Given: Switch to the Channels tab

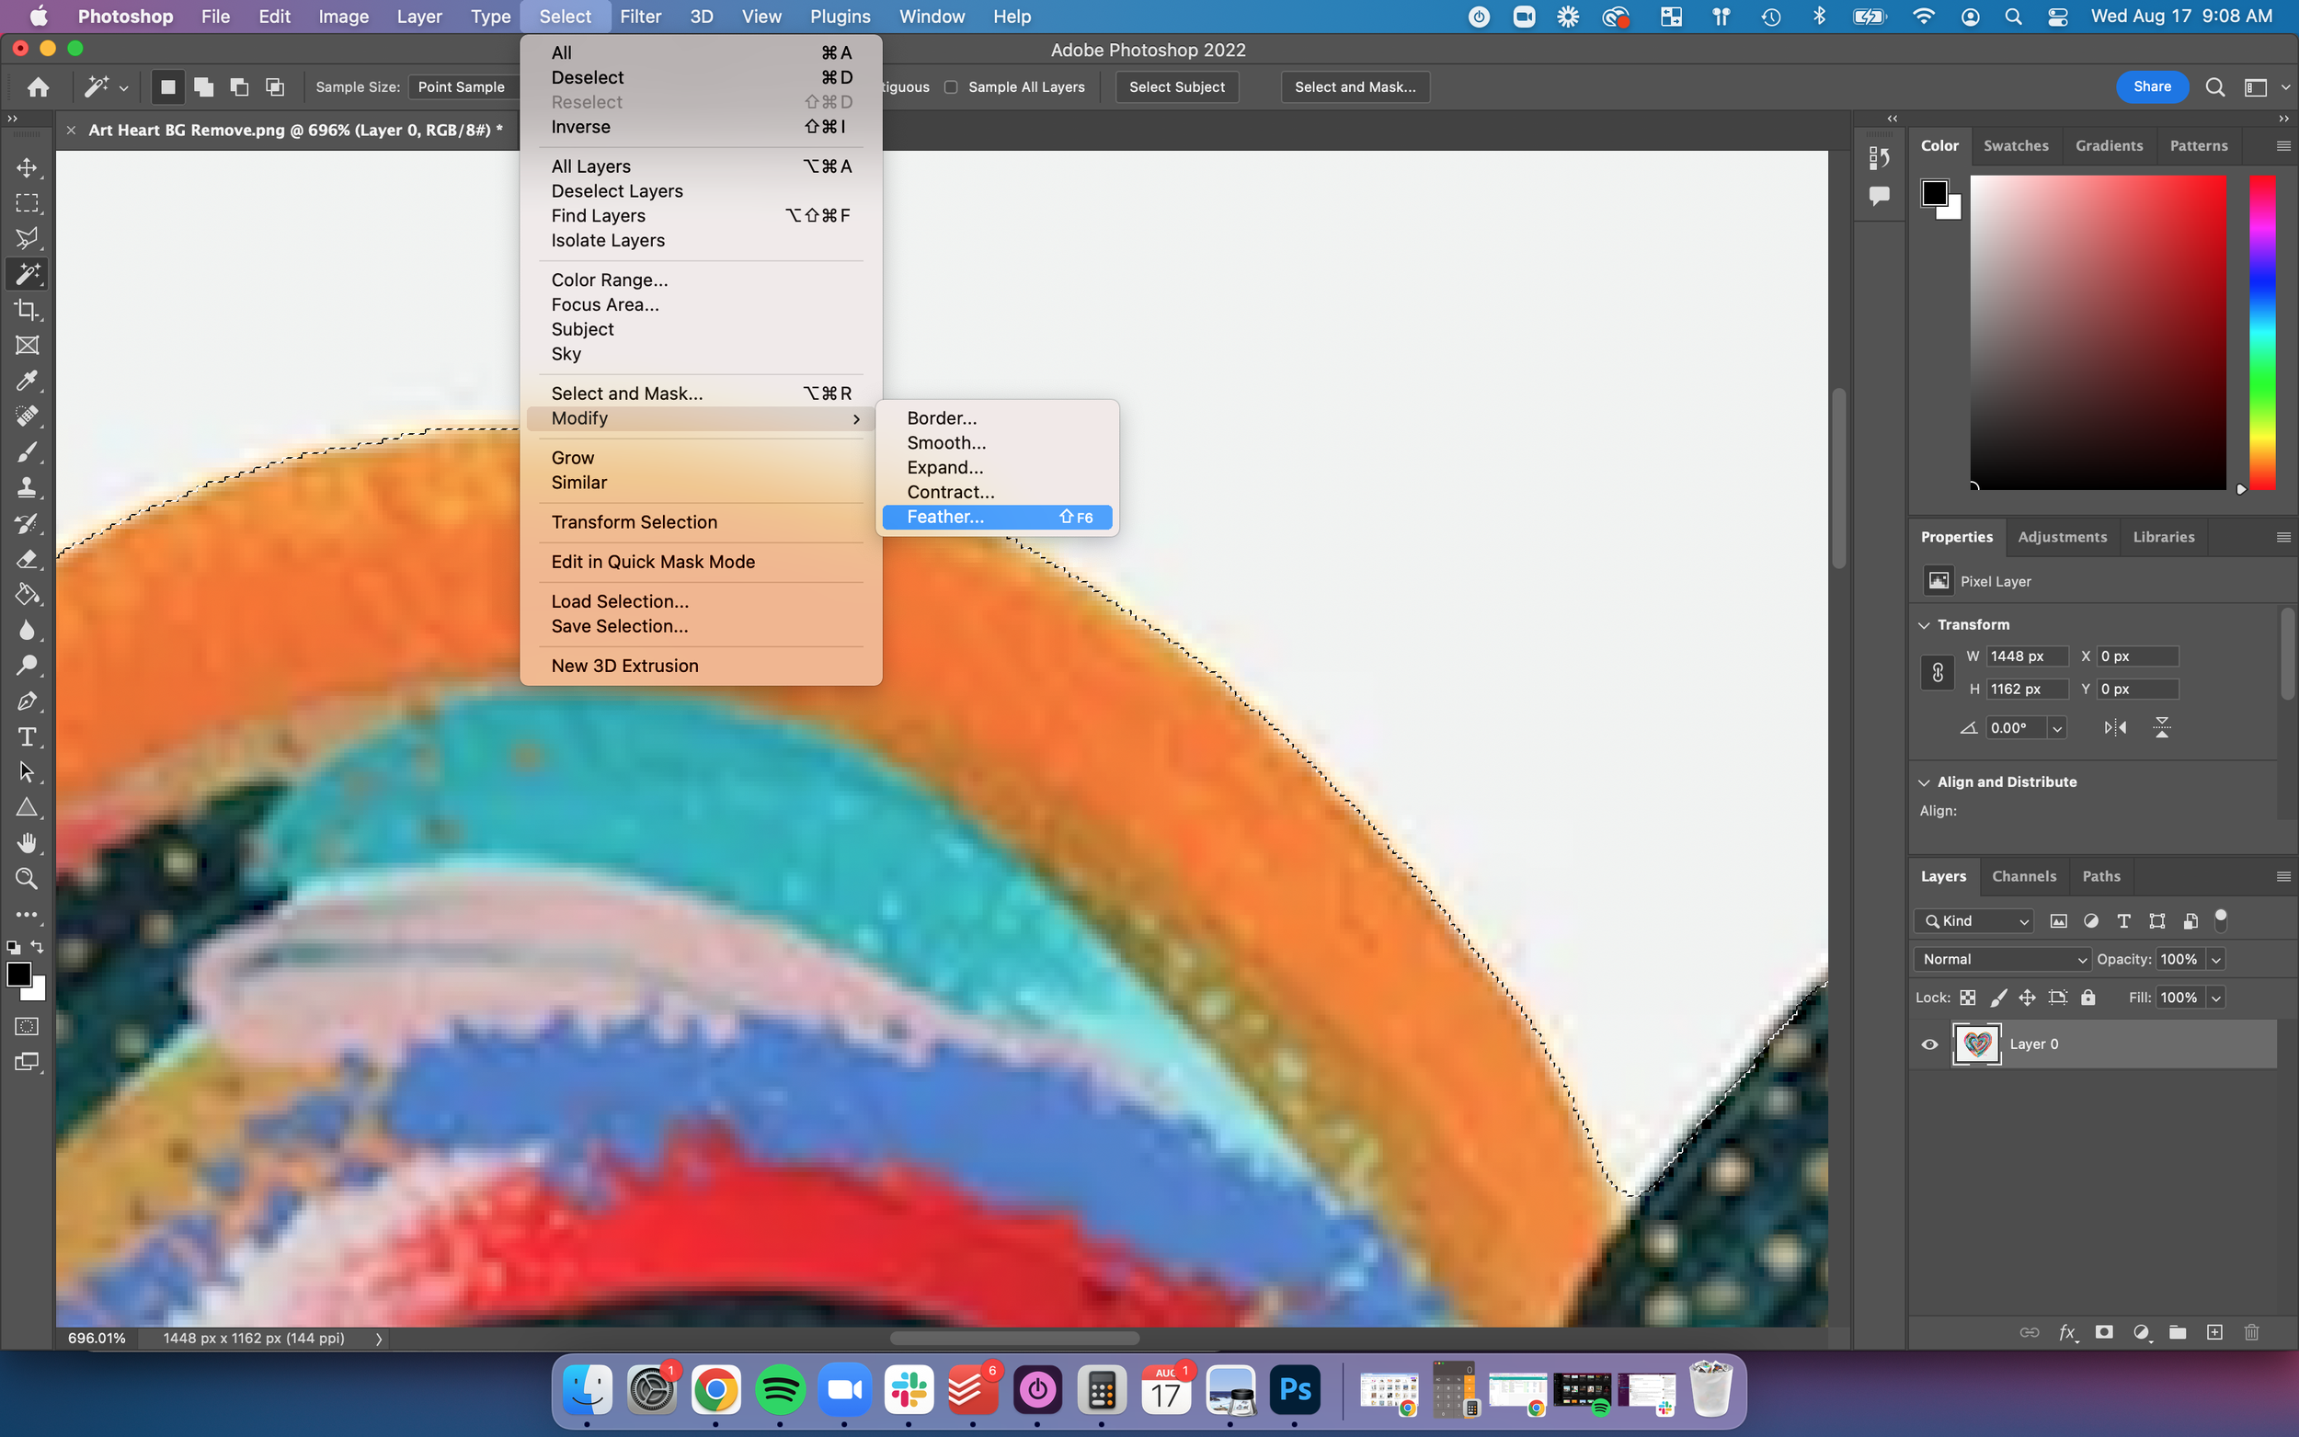Looking at the screenshot, I should [x=2023, y=876].
